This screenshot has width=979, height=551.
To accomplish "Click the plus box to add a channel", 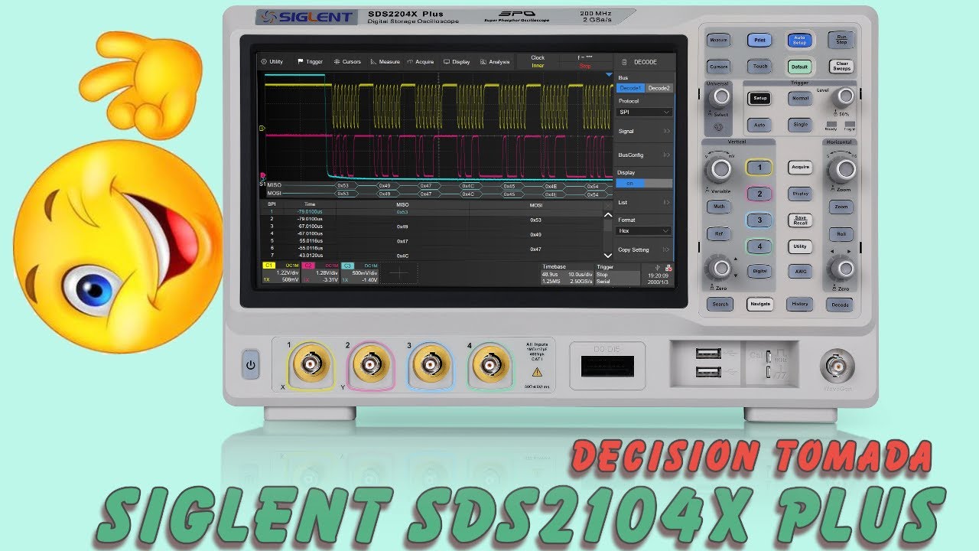I will (400, 273).
